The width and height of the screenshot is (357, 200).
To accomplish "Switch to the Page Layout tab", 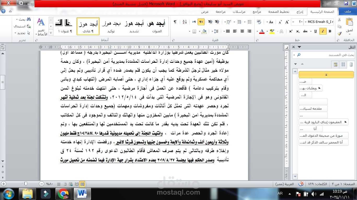I will click(x=279, y=12).
